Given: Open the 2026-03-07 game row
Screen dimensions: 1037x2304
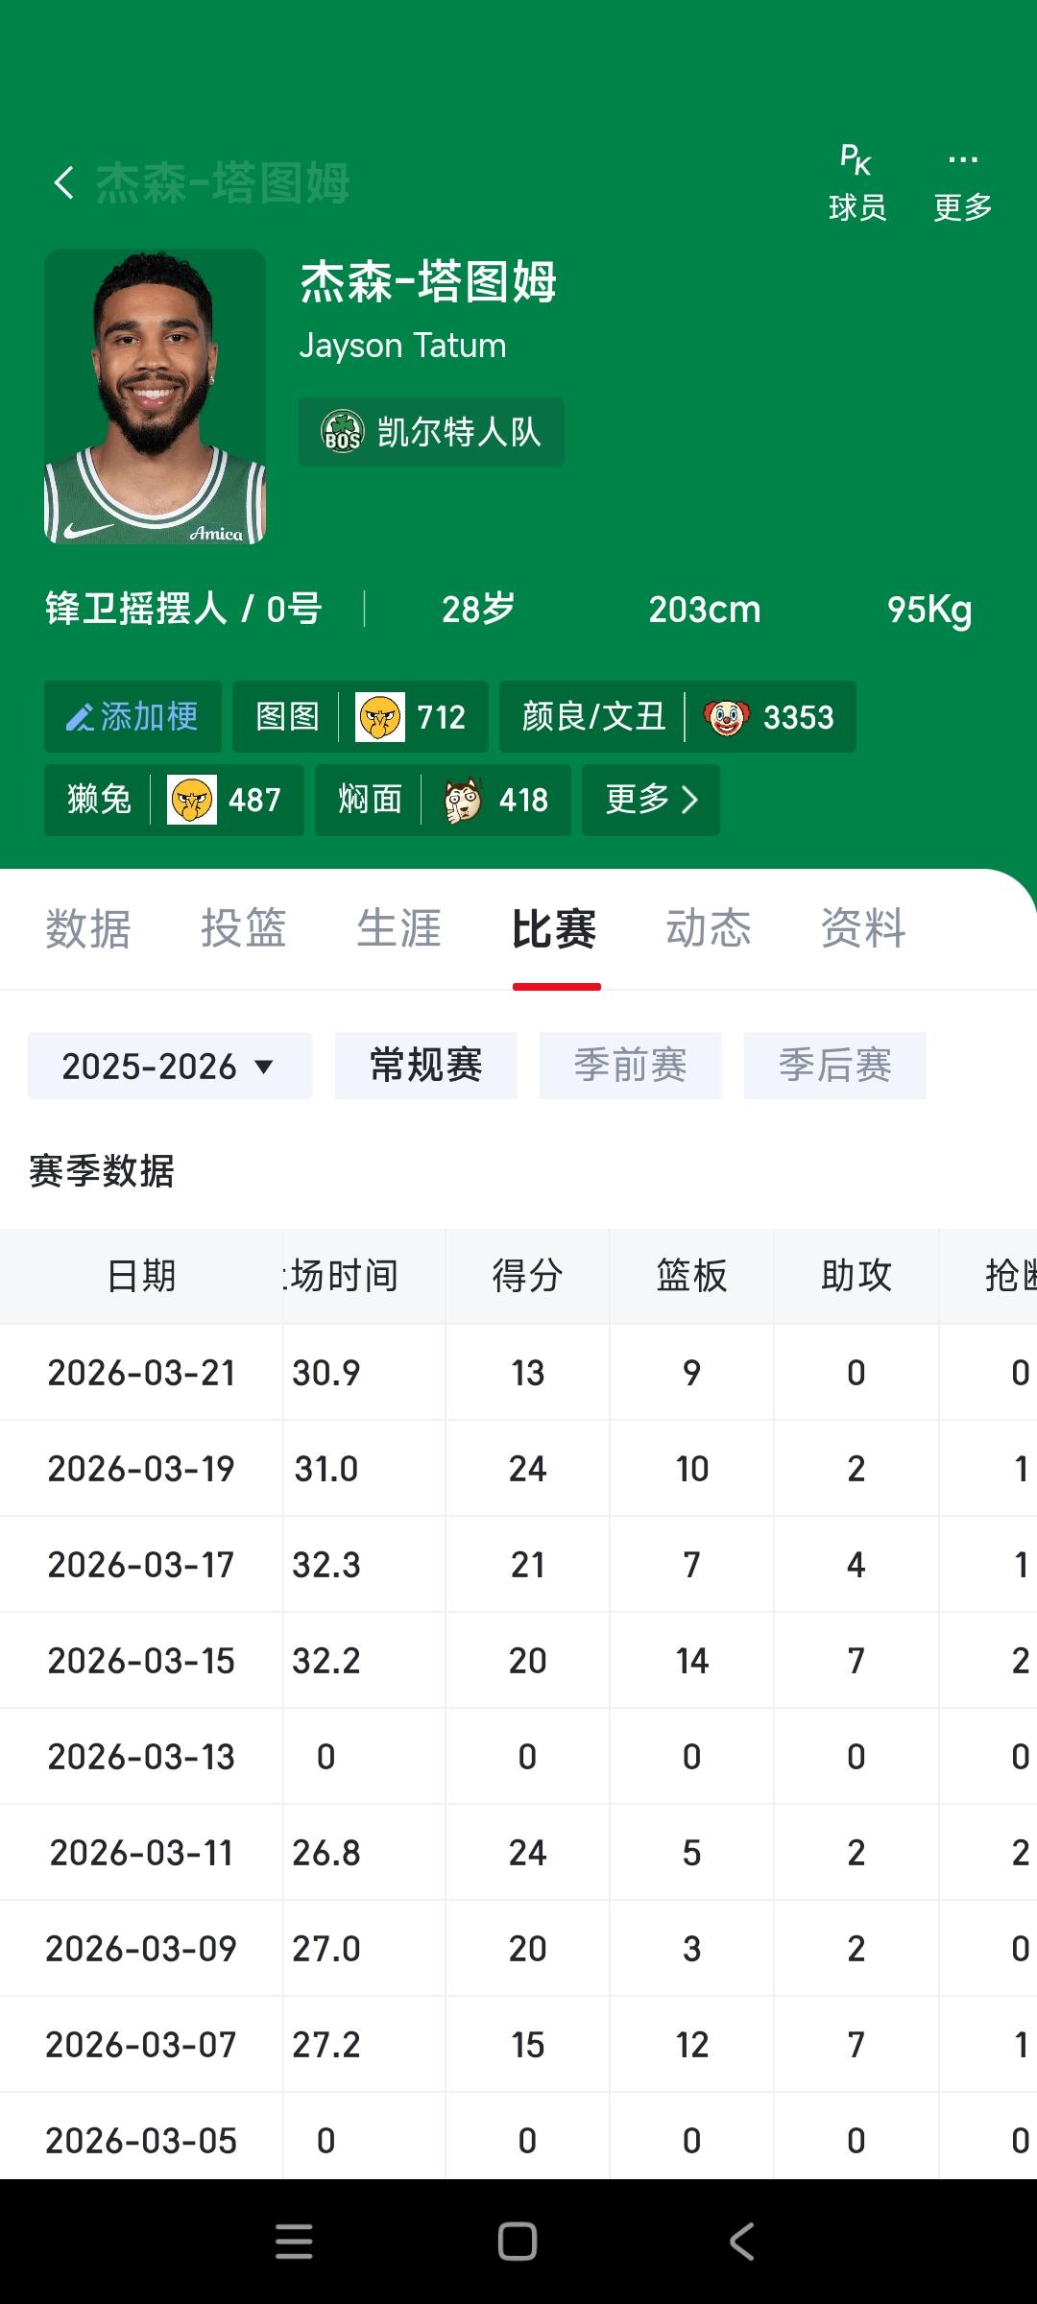Looking at the screenshot, I should [518, 2045].
